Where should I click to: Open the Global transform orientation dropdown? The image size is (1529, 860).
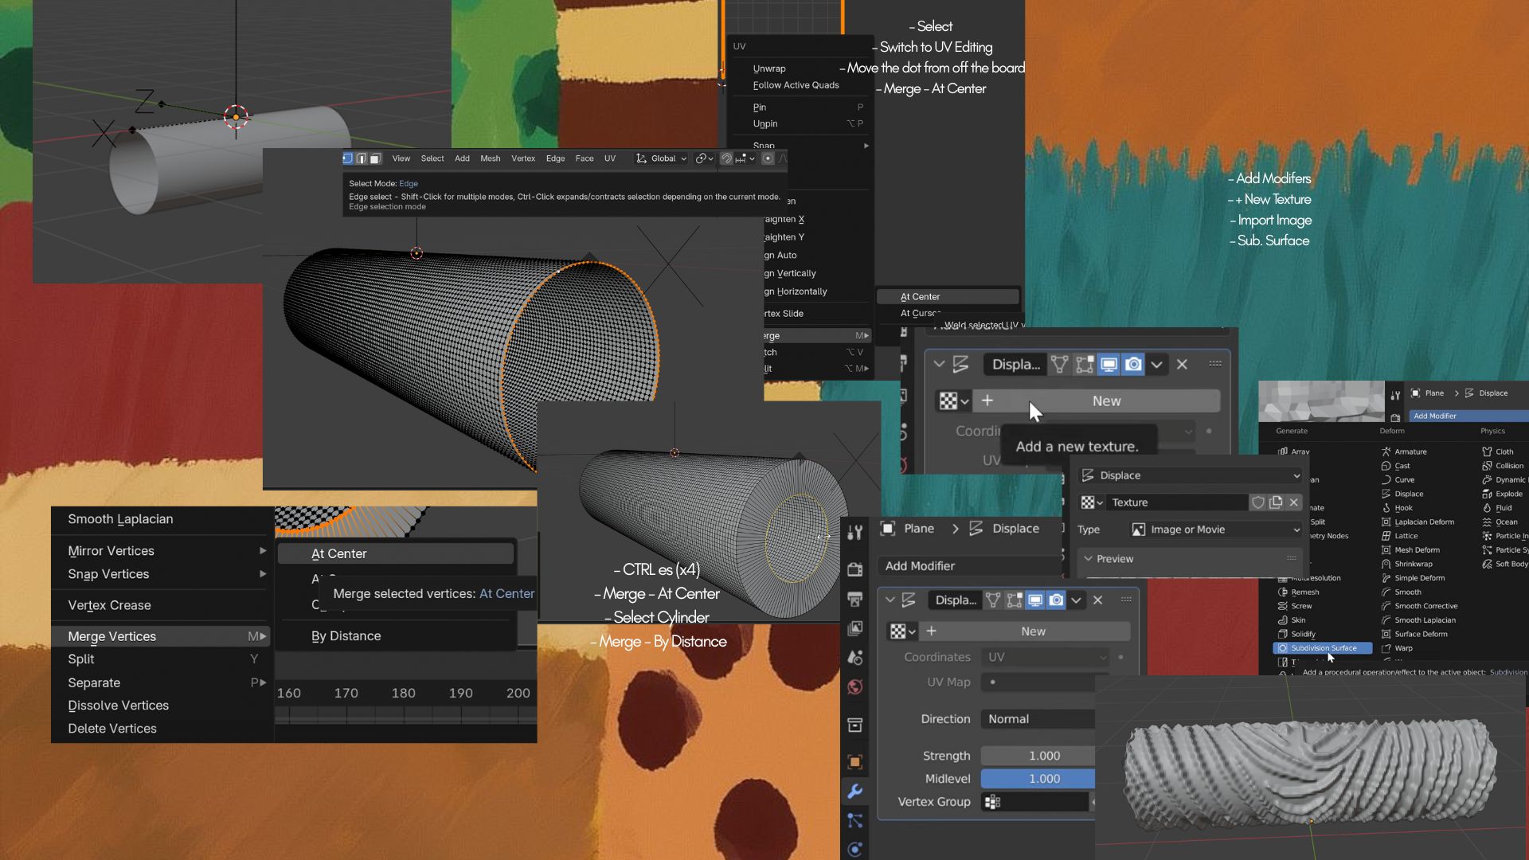pyautogui.click(x=662, y=158)
